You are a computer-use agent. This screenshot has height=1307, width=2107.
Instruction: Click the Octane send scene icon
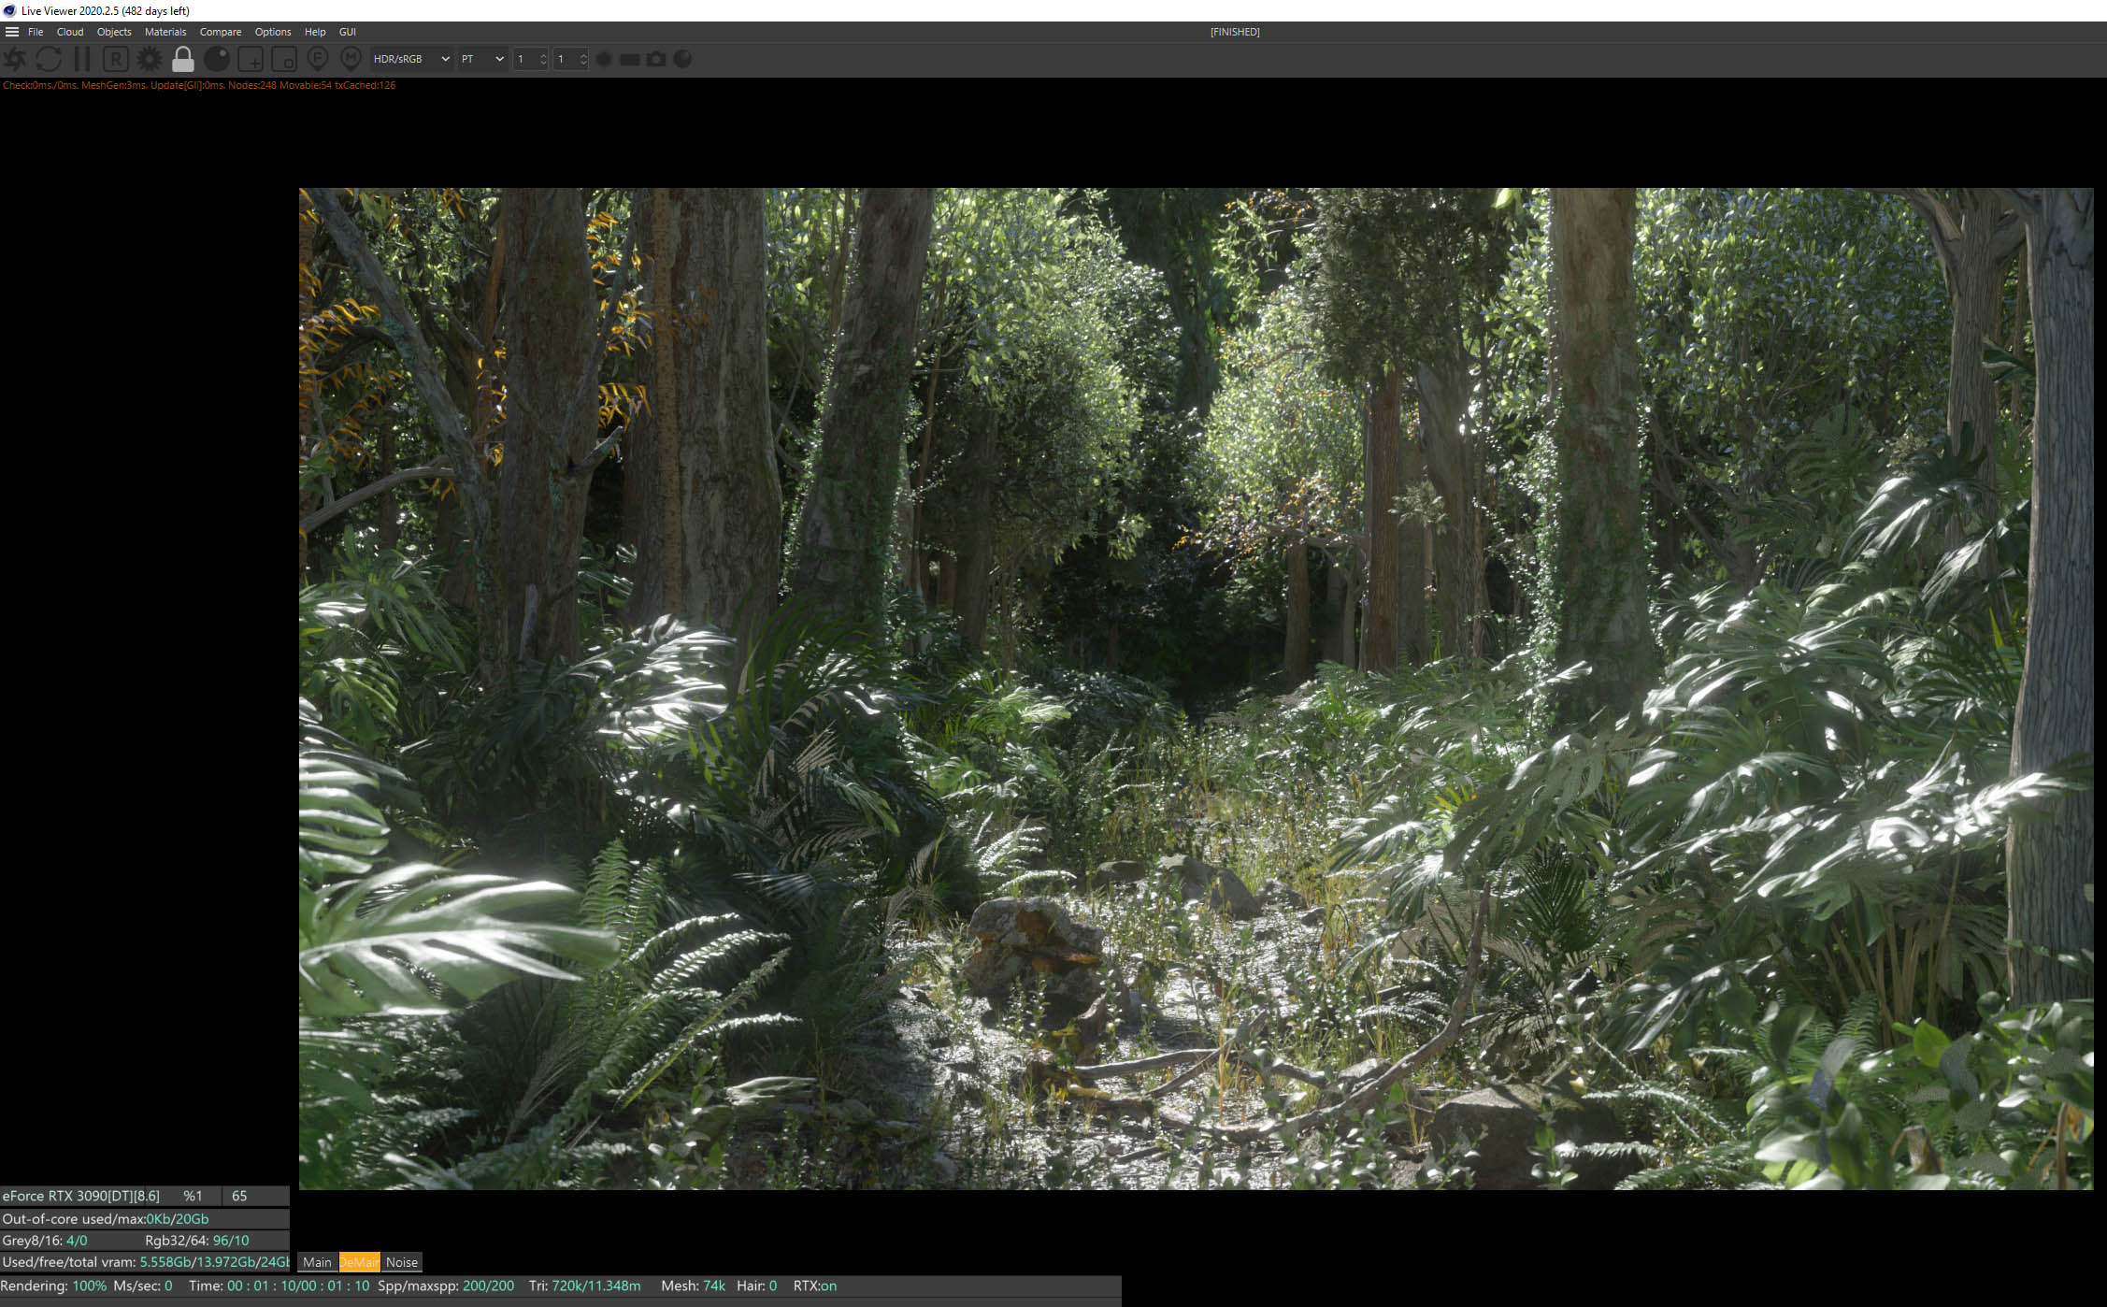(x=15, y=59)
